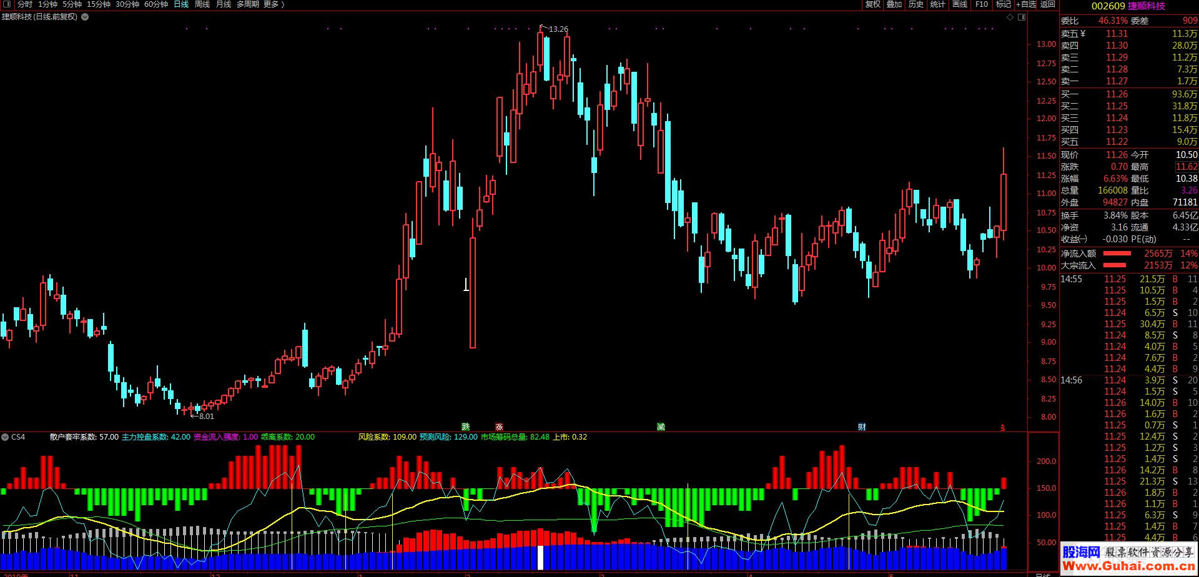Click the 财 event marker
This screenshot has height=577, width=1199.
point(862,427)
